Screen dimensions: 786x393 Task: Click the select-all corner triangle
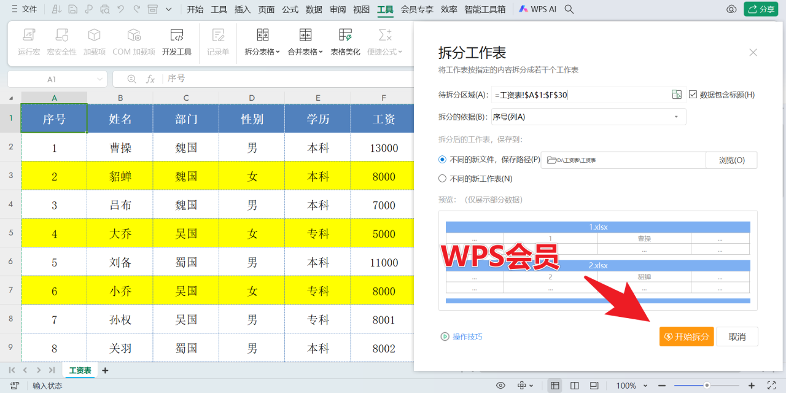[x=11, y=98]
